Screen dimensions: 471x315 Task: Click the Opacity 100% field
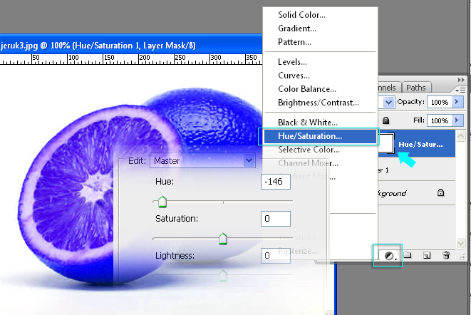(440, 102)
